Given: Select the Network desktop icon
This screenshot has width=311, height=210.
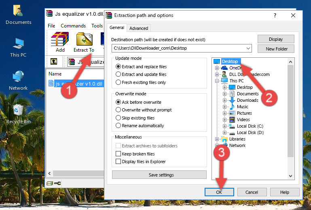Looking at the screenshot, I should click(18, 80).
